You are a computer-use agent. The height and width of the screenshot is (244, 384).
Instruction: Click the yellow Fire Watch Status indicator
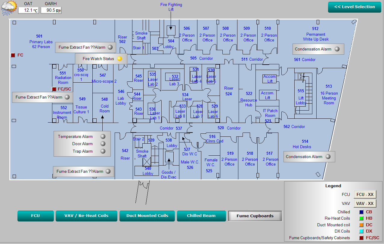click(119, 59)
